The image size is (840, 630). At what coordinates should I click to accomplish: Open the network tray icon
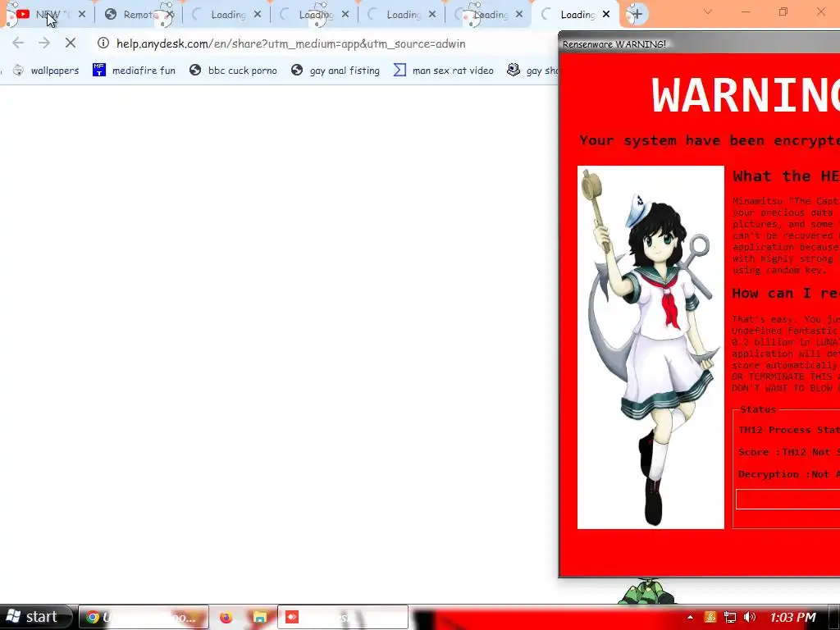pos(729,617)
